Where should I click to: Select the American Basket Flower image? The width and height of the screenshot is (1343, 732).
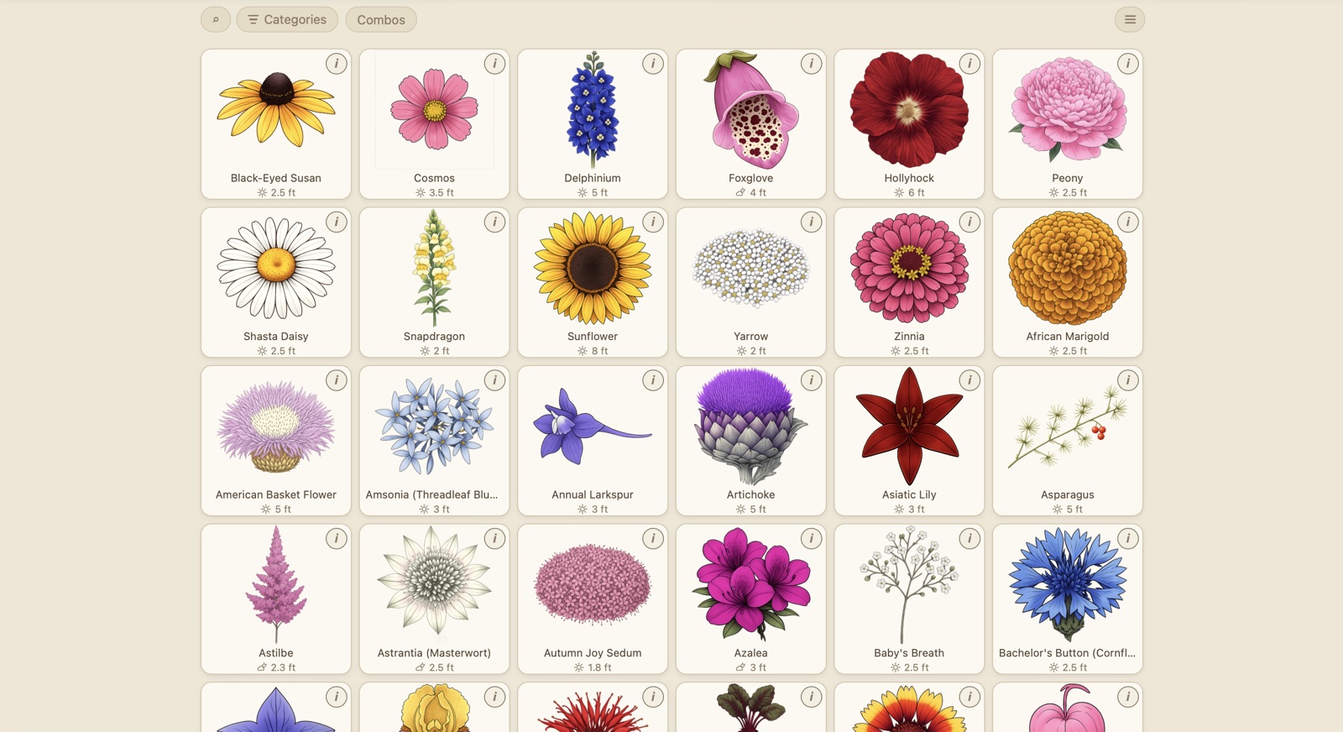(x=276, y=426)
